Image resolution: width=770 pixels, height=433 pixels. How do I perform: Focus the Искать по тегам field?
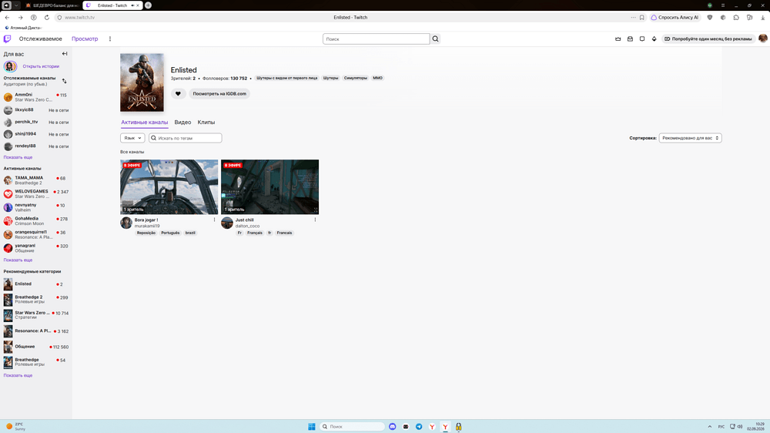[x=185, y=138]
